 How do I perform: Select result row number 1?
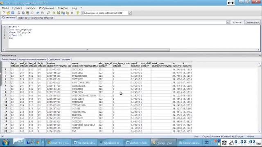[x=6, y=69]
